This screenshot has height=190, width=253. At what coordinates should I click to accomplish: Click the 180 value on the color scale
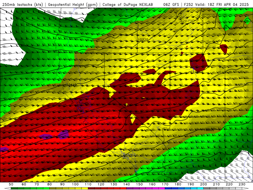(x=178, y=184)
